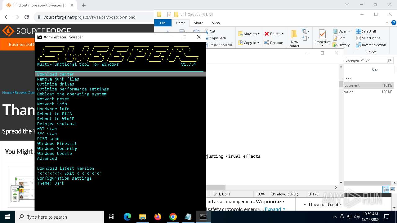Click the Copy path ribbon command

[x=218, y=38]
